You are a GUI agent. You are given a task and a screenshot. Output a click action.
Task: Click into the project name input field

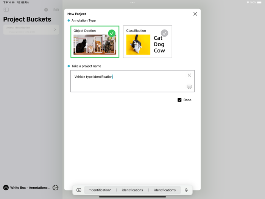pyautogui.click(x=132, y=81)
